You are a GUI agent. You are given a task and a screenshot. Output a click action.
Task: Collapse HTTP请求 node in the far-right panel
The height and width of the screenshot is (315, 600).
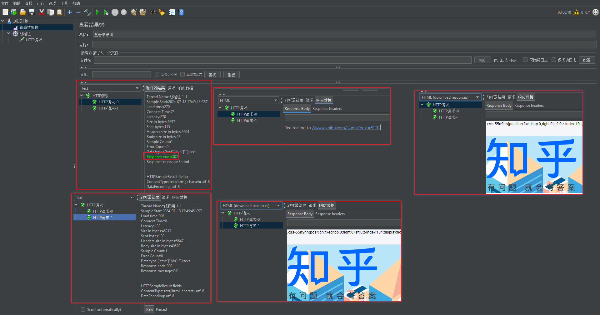[422, 105]
